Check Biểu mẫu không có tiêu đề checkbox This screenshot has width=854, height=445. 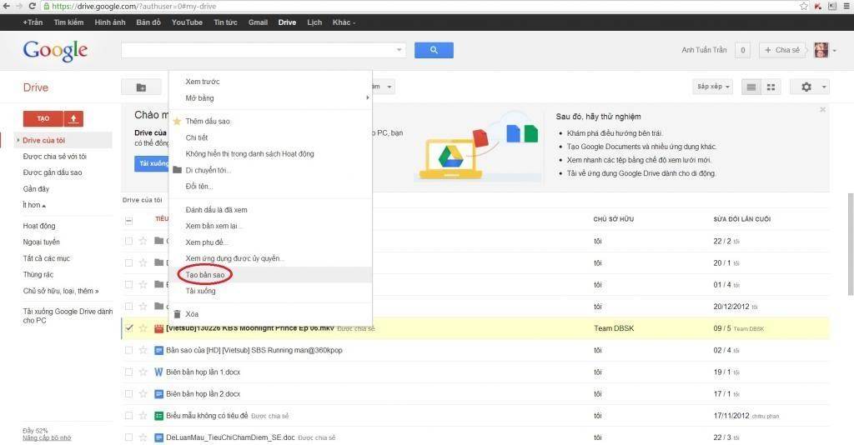point(128,416)
